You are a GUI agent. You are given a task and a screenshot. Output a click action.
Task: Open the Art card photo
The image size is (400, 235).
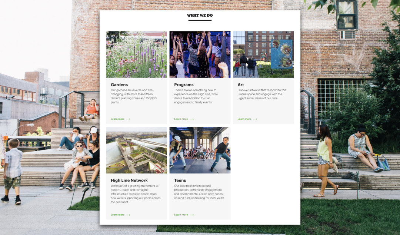pos(263,54)
